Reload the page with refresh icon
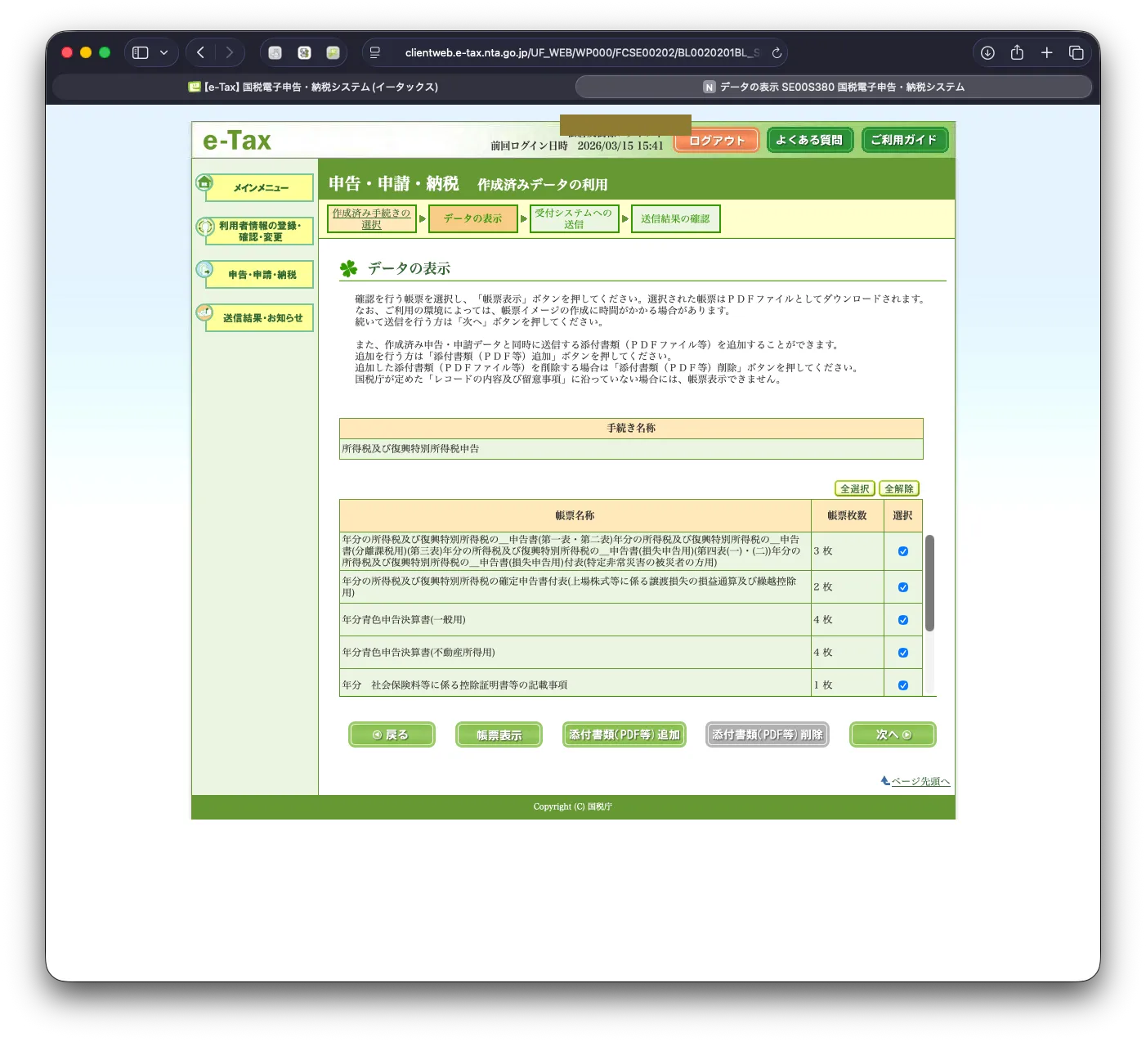Image resolution: width=1146 pixels, height=1042 pixels. click(777, 52)
